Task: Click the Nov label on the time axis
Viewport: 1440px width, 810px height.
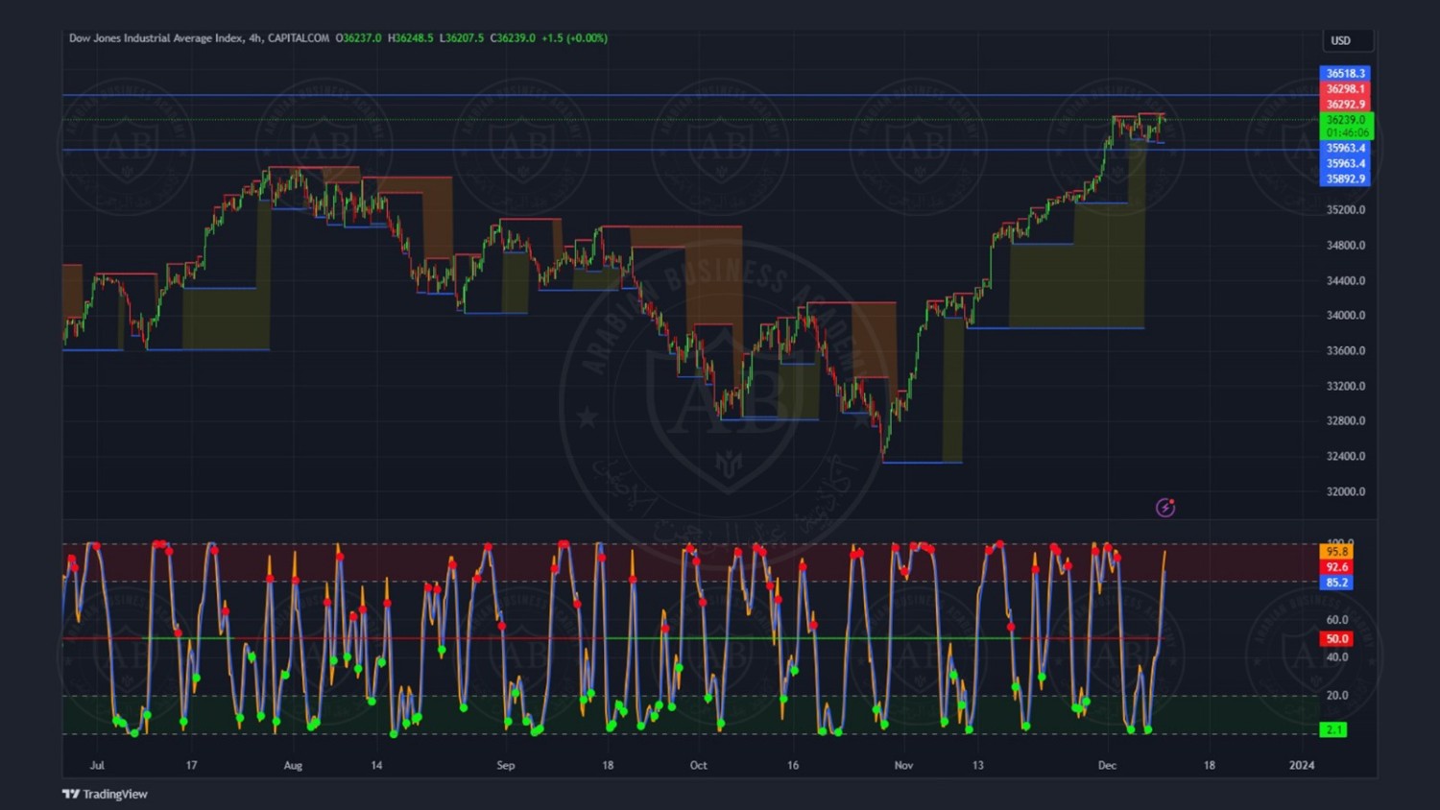Action: [903, 765]
